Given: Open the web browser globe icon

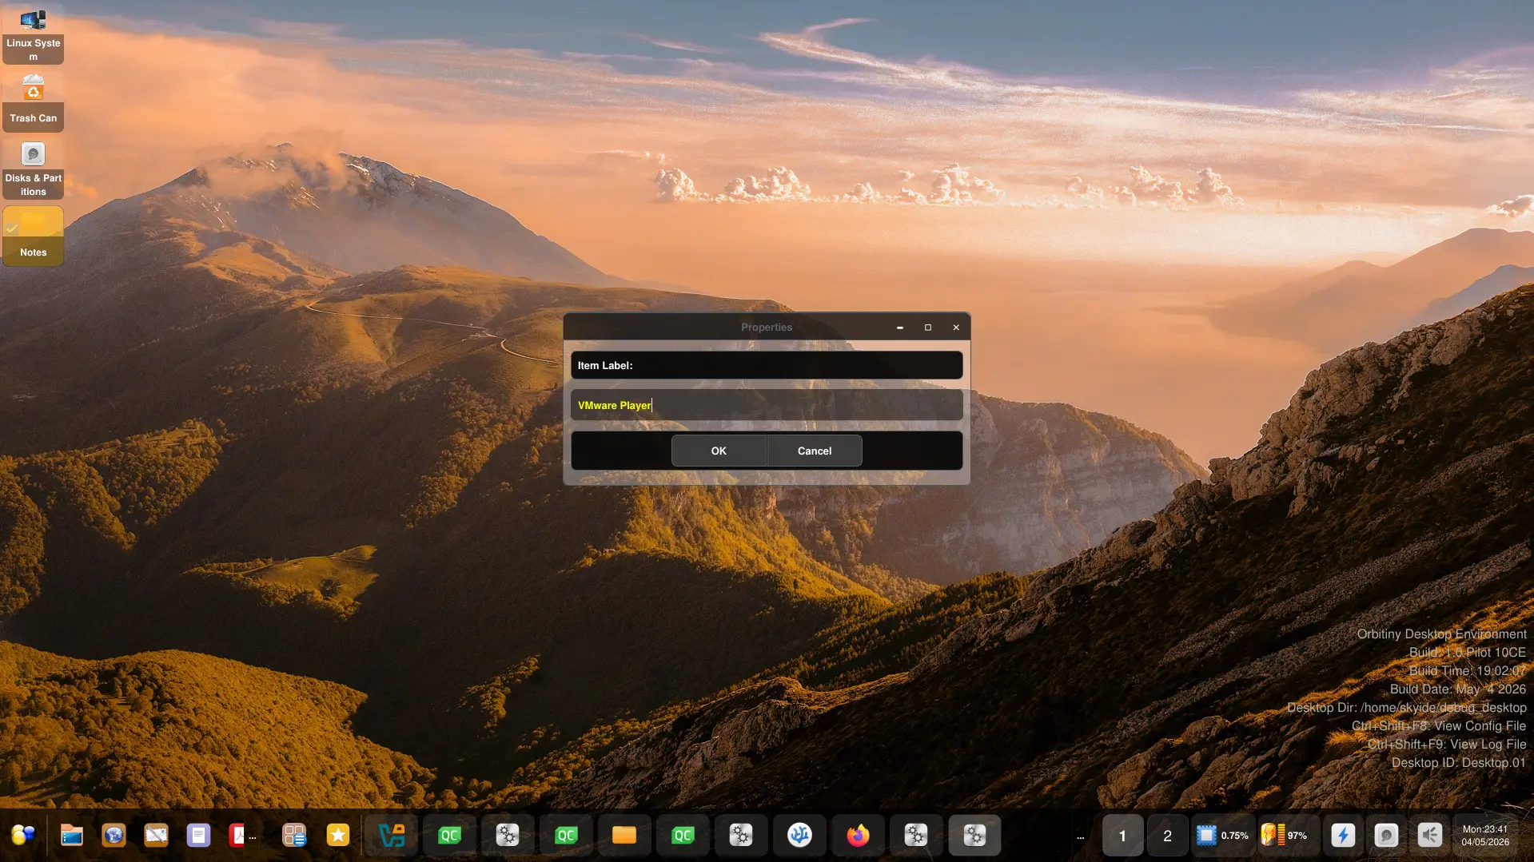Looking at the screenshot, I should coord(114,836).
